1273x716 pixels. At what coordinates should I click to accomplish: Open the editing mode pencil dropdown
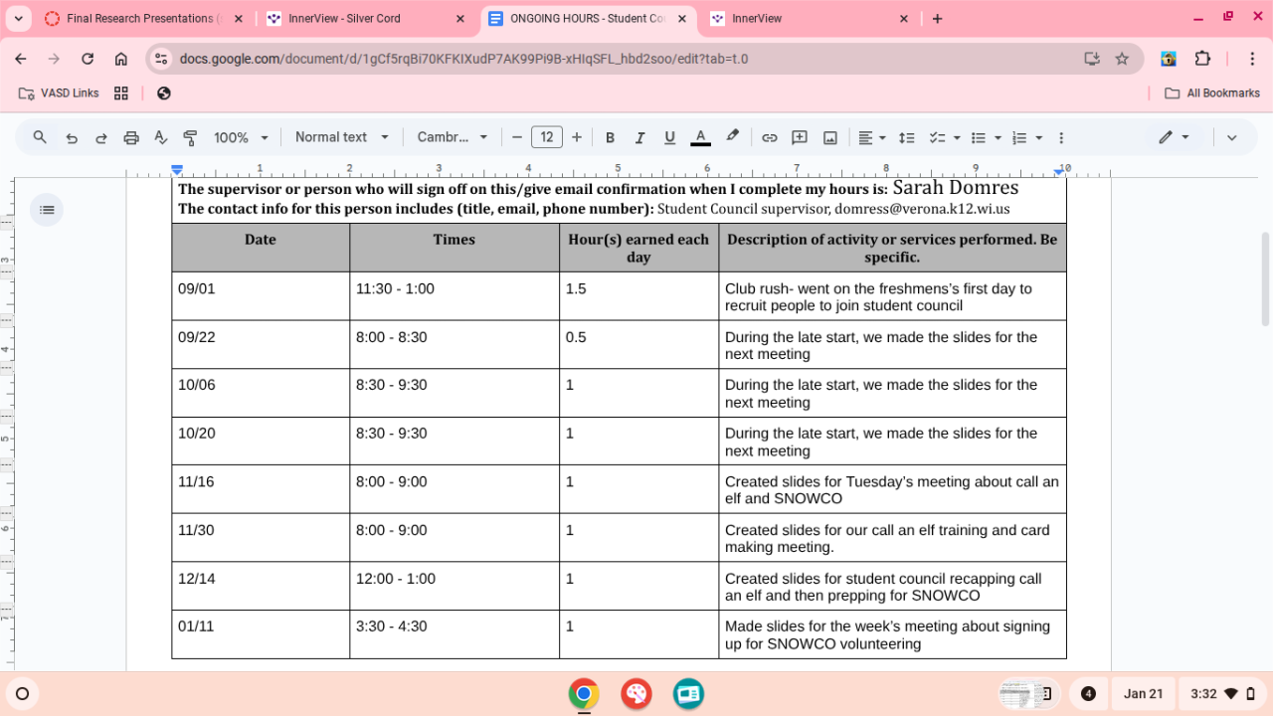[x=1175, y=137]
